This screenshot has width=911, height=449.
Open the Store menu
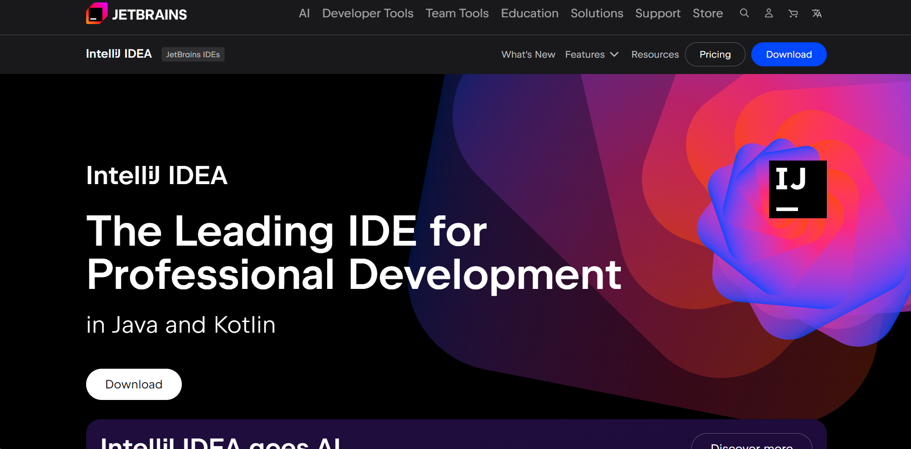coord(708,13)
